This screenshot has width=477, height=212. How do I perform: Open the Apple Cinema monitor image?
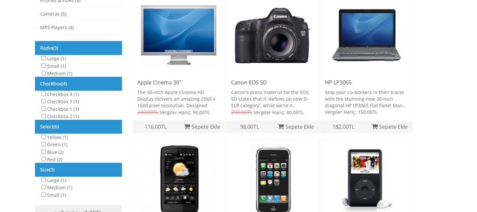click(178, 35)
